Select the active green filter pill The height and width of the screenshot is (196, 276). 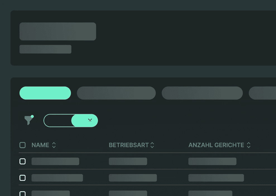pyautogui.click(x=45, y=93)
